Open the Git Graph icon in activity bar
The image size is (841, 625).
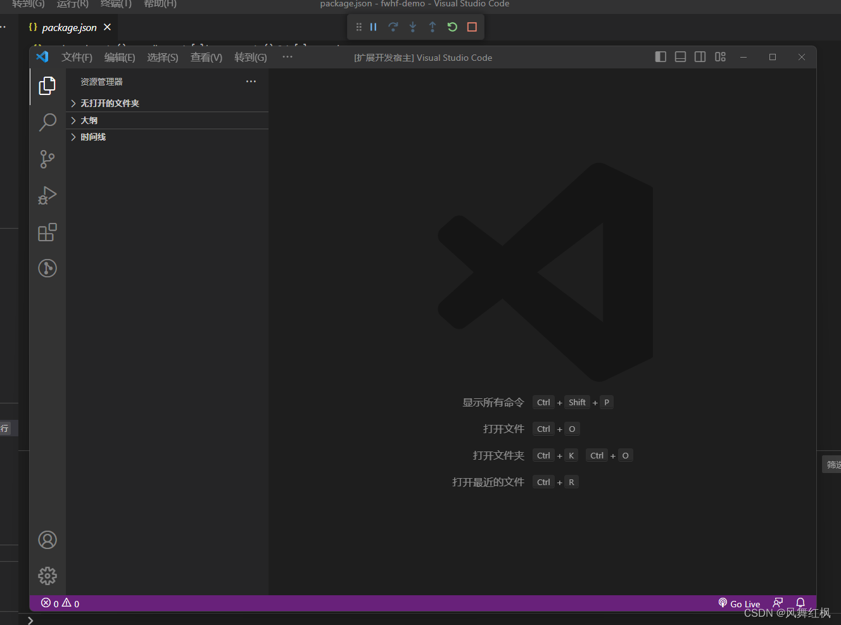point(47,268)
